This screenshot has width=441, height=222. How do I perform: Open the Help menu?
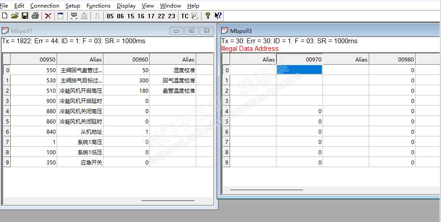coord(193,6)
